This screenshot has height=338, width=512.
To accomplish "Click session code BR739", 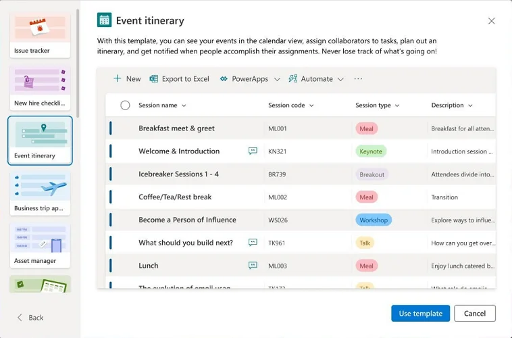I will point(277,174).
